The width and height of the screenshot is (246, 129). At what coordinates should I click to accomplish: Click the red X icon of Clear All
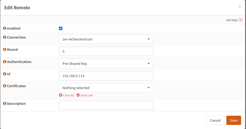[x=61, y=95]
